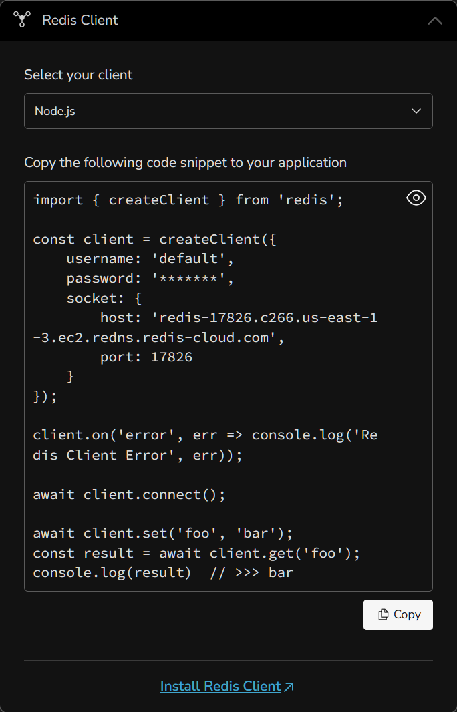
Task: Click the 'const result = await client.get' line
Action: (196, 553)
